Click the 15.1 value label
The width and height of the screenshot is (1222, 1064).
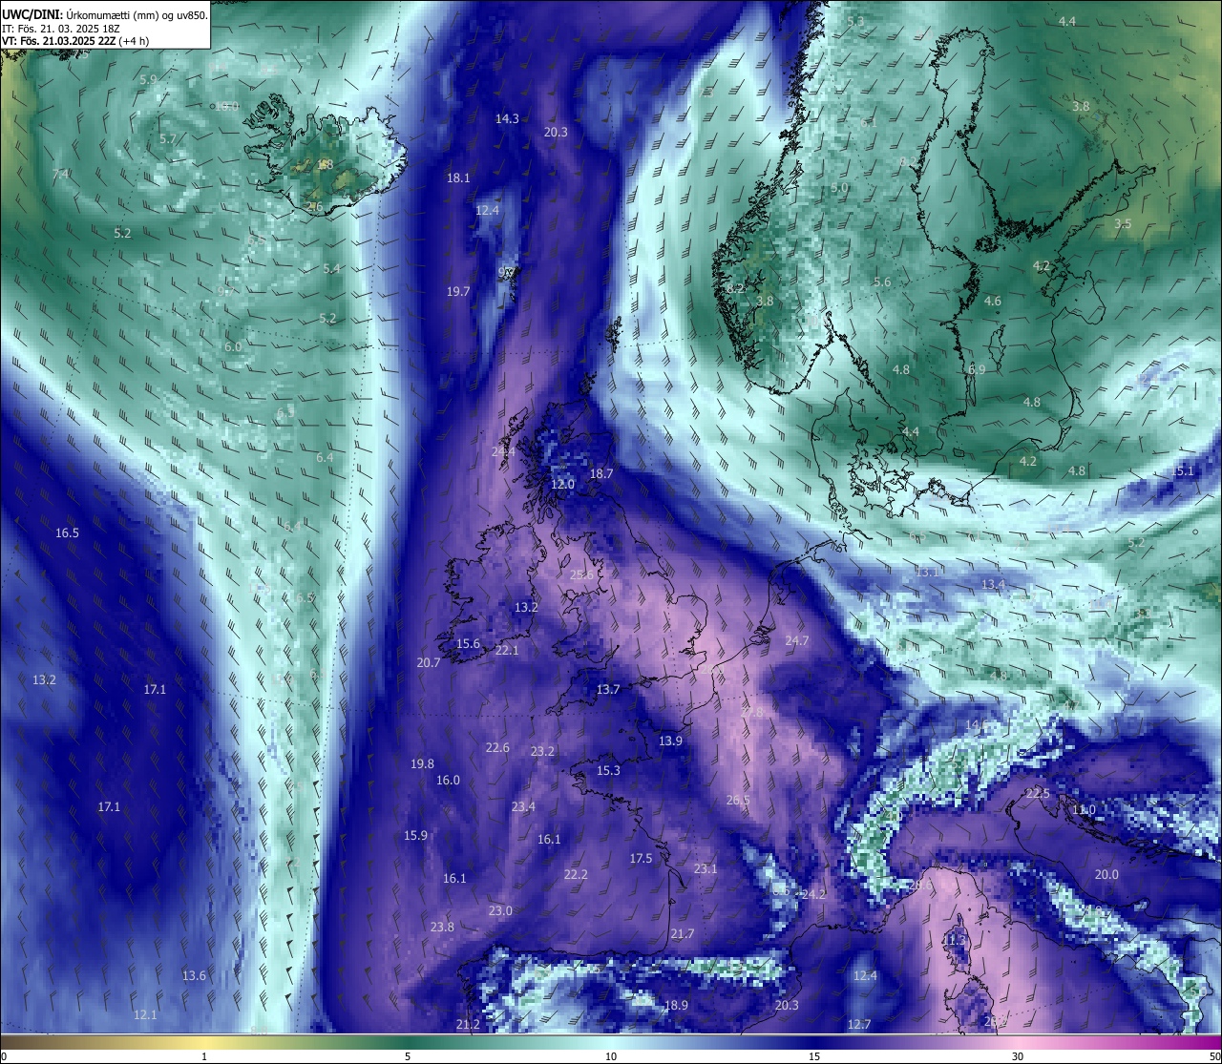(x=1184, y=471)
